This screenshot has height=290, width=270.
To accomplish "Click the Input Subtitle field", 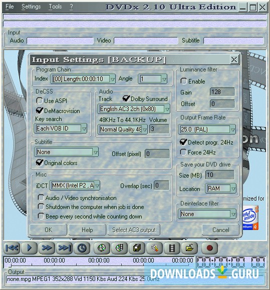I will coord(233,41).
